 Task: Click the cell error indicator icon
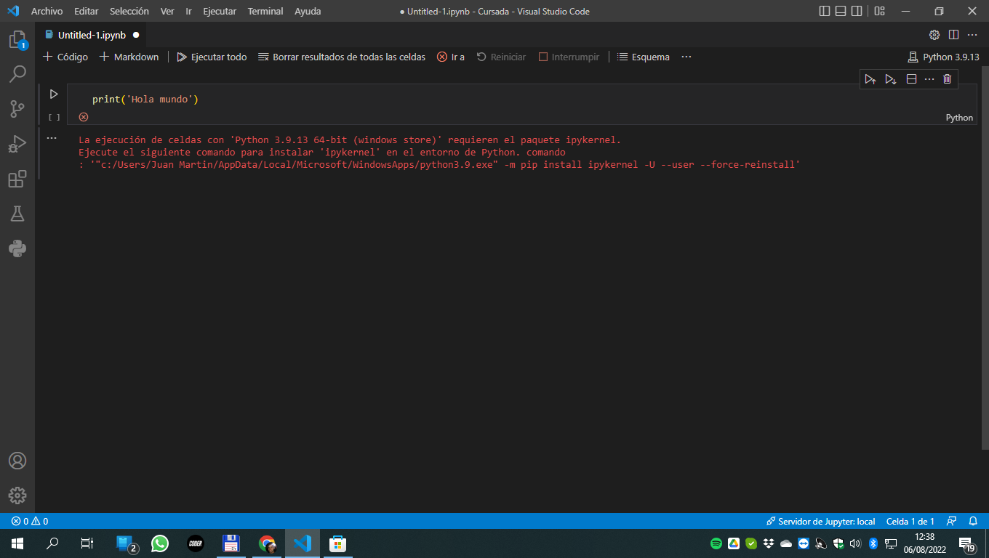(x=84, y=117)
